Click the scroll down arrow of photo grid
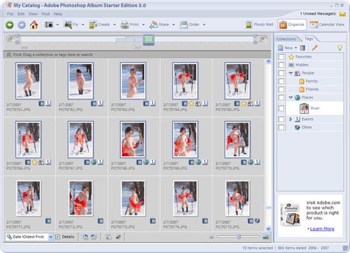Screen dimensions: 350x253 click(268, 229)
